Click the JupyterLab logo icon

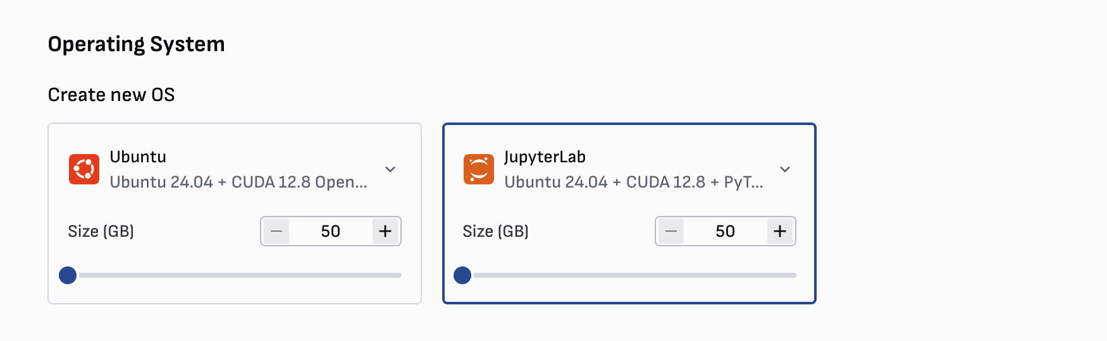[479, 169]
